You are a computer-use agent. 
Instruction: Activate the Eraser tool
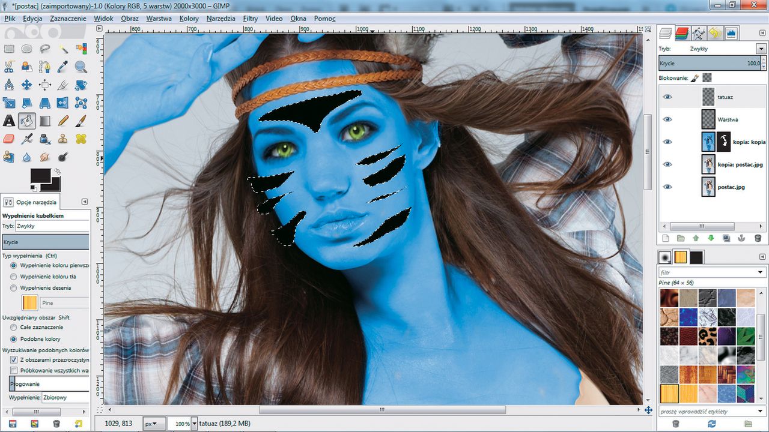(x=9, y=139)
